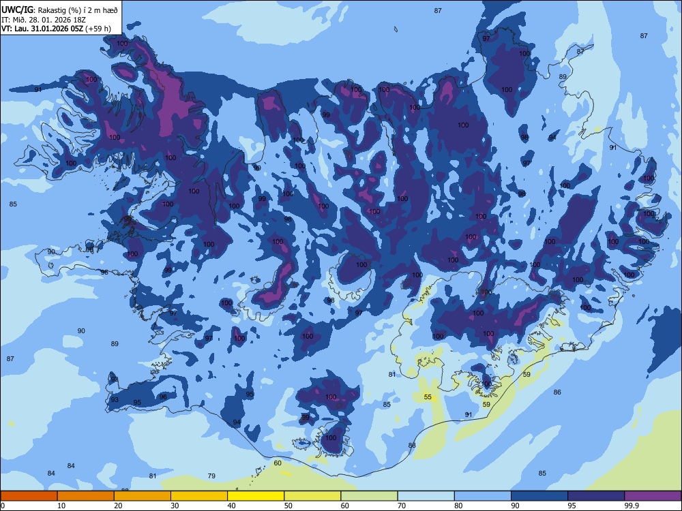Click the light green 60–70 legend swatch
Viewport: 682px width, 511px height.
coord(369,496)
